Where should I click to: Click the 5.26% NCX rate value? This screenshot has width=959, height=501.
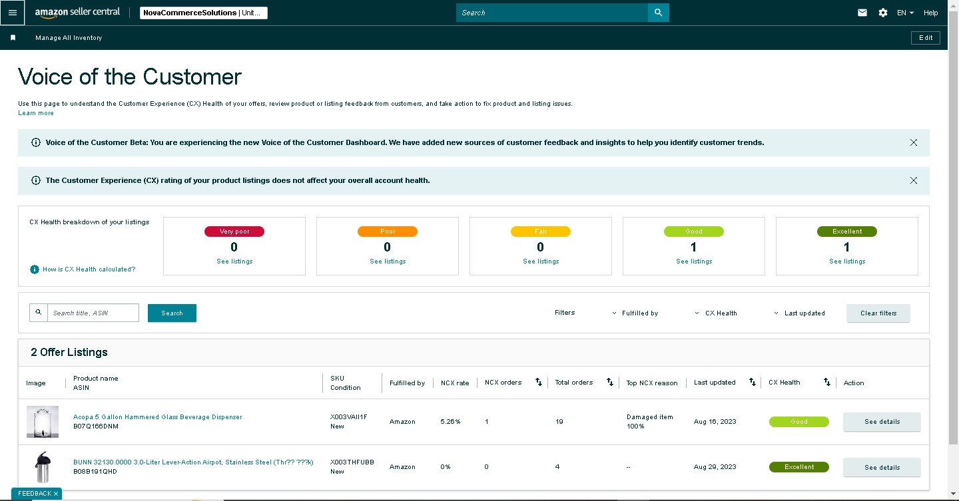tap(451, 422)
